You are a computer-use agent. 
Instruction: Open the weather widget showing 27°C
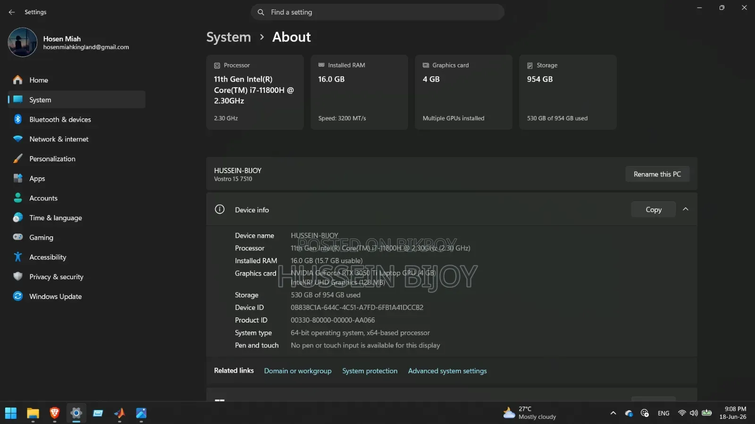coord(529,413)
